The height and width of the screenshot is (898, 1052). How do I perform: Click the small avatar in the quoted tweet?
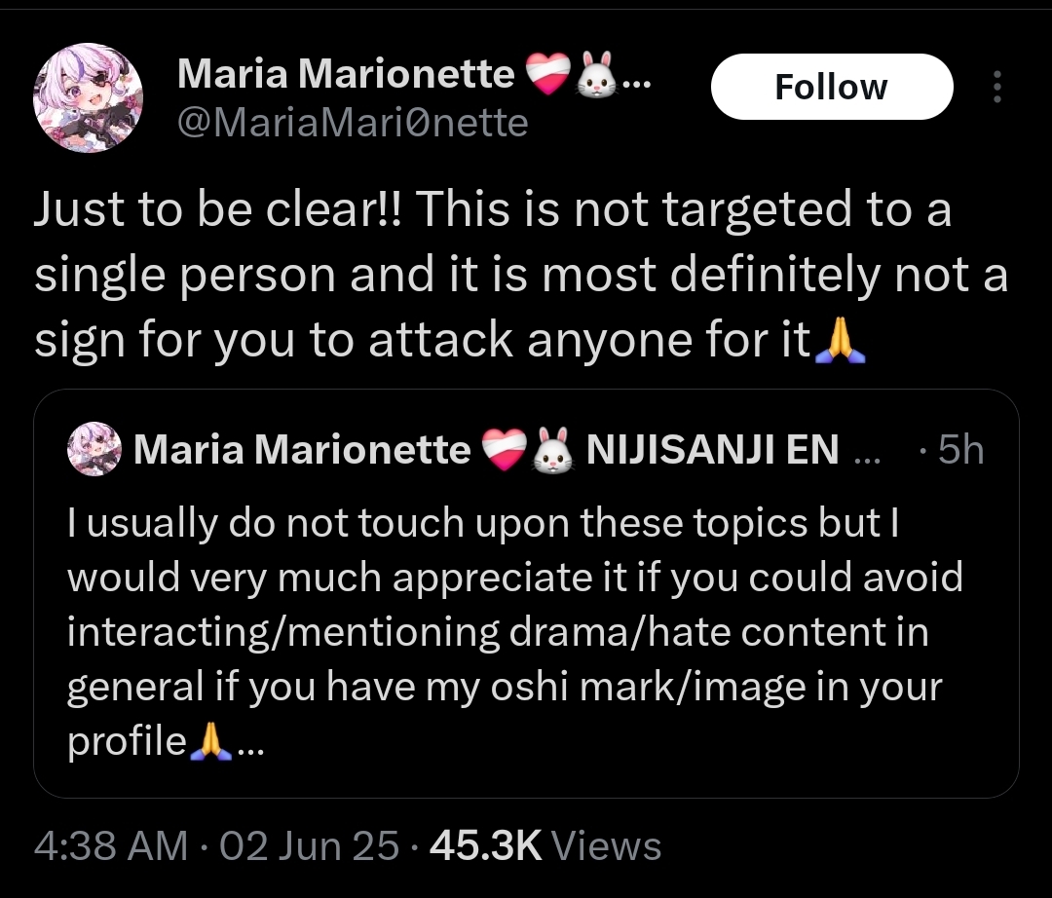[94, 450]
